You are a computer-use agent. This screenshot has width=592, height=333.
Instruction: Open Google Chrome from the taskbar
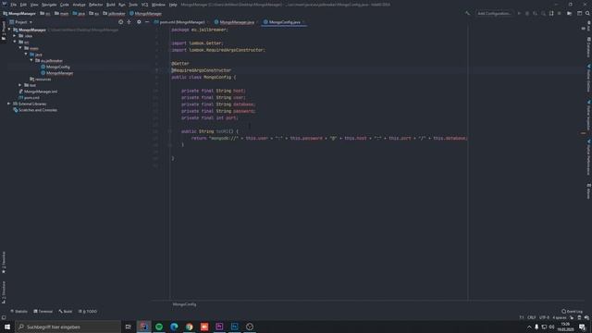coord(189,327)
